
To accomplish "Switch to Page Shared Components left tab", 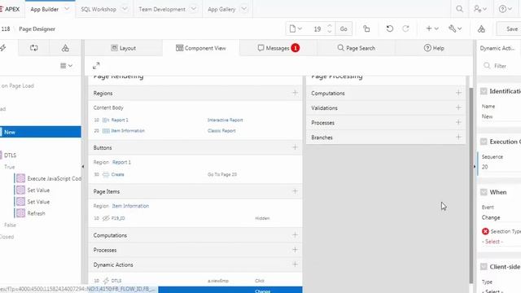I will tap(65, 48).
